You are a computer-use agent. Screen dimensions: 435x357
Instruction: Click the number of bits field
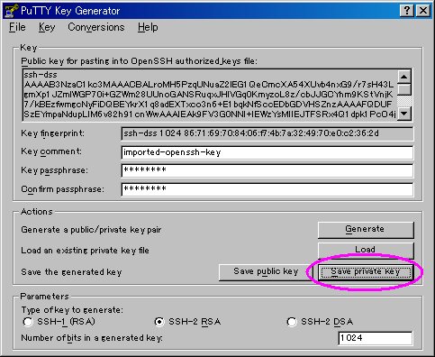click(x=376, y=338)
